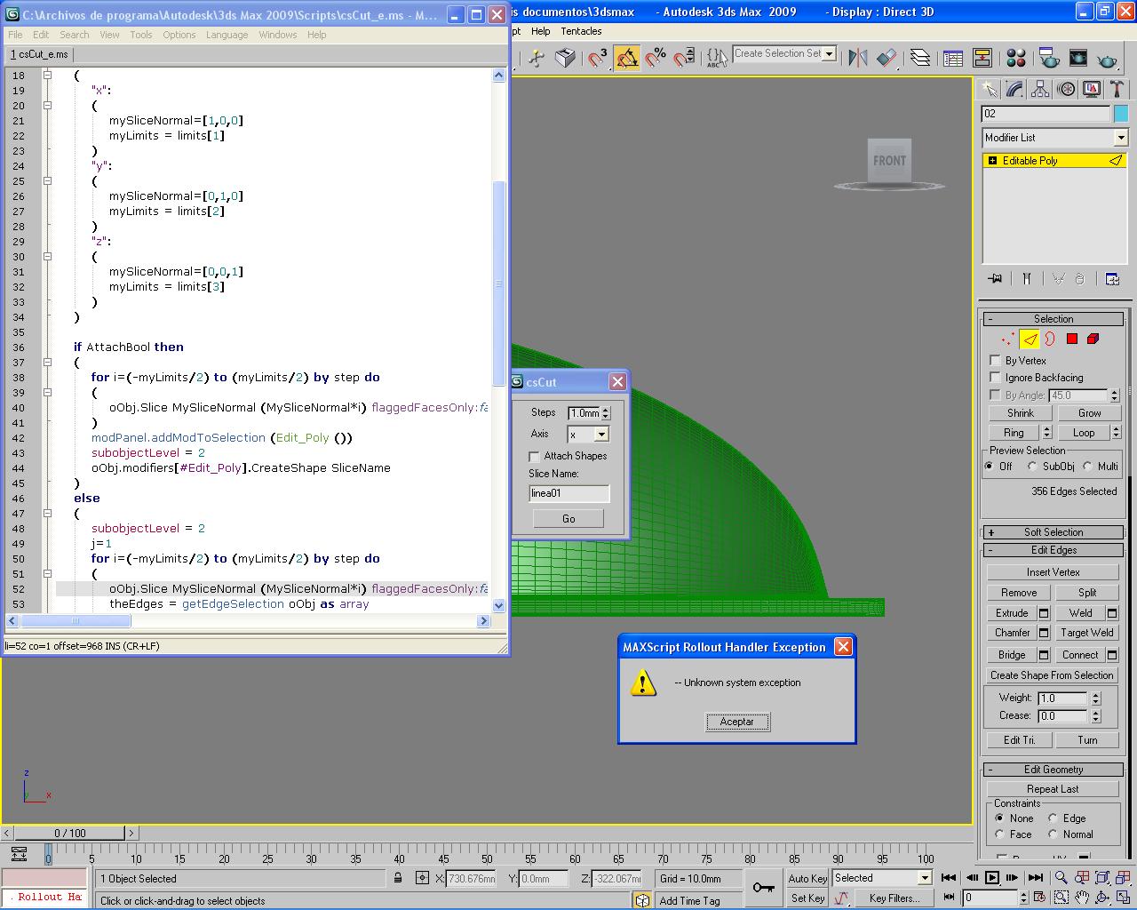1137x910 pixels.
Task: Select Edge sub-object level
Action: 1030,339
